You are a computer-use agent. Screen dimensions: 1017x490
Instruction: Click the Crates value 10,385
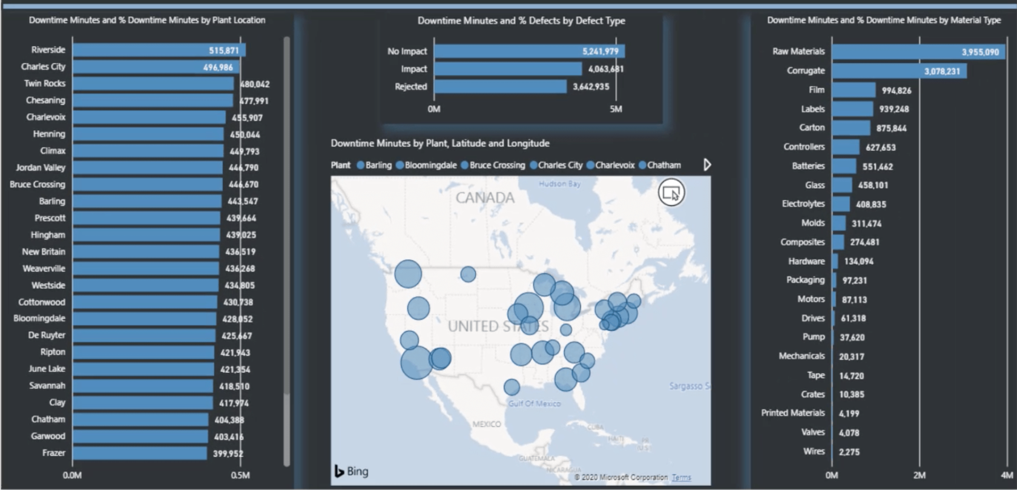pos(851,394)
